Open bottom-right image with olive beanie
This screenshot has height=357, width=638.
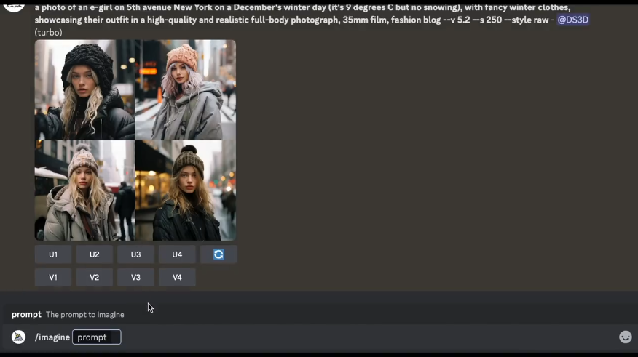(186, 190)
